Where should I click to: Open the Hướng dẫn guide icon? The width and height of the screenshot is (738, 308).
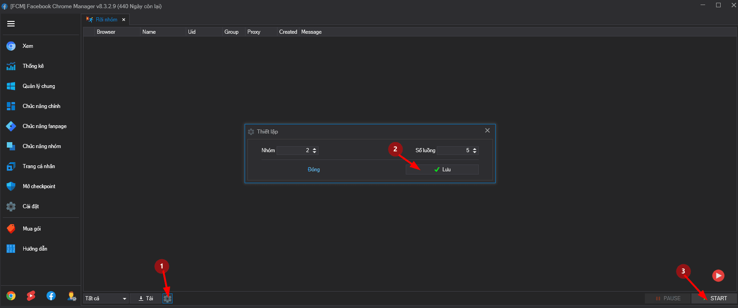point(11,249)
